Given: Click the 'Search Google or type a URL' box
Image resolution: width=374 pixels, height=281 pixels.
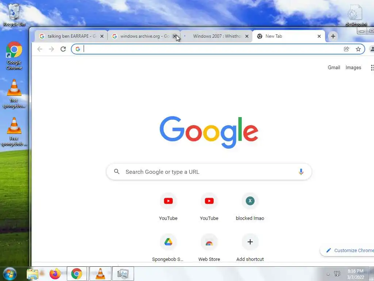Looking at the screenshot, I should [x=209, y=172].
